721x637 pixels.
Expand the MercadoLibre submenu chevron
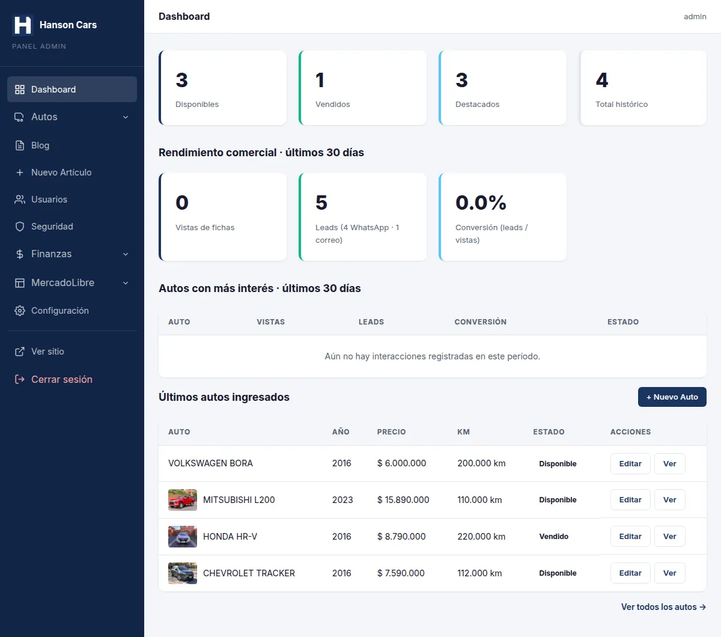coord(126,283)
